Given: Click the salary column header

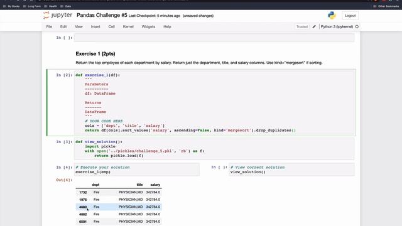Looking at the screenshot, I should point(155,185).
